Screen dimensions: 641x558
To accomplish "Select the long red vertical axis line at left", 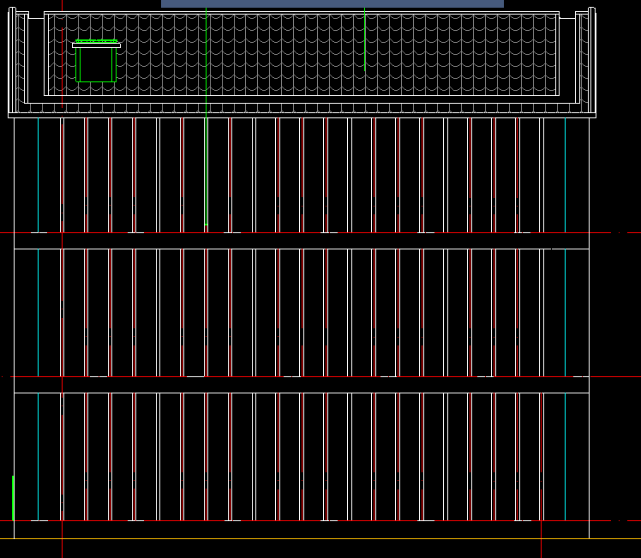I will (x=63, y=279).
